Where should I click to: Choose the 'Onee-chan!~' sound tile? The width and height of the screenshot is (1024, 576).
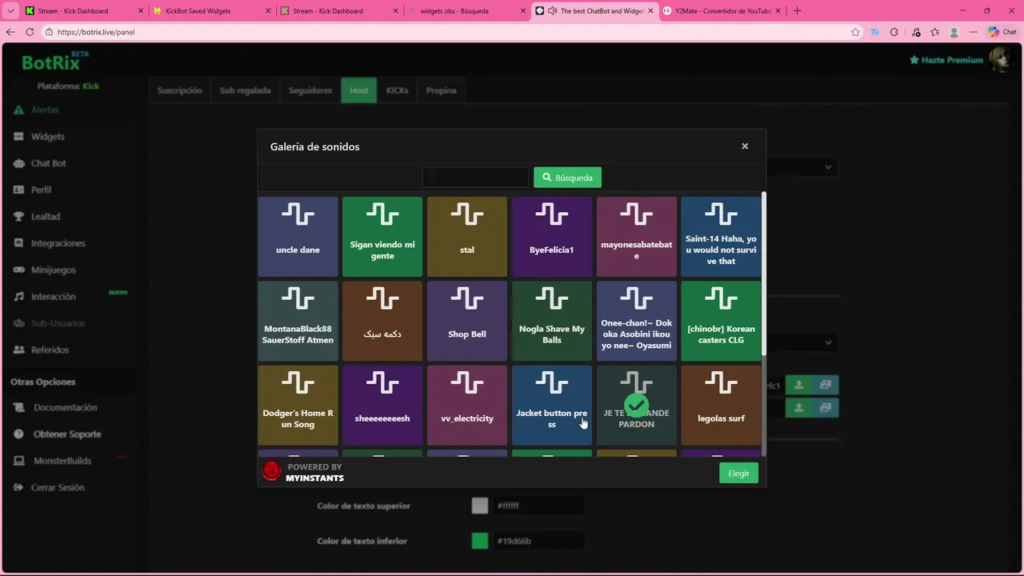tap(637, 321)
